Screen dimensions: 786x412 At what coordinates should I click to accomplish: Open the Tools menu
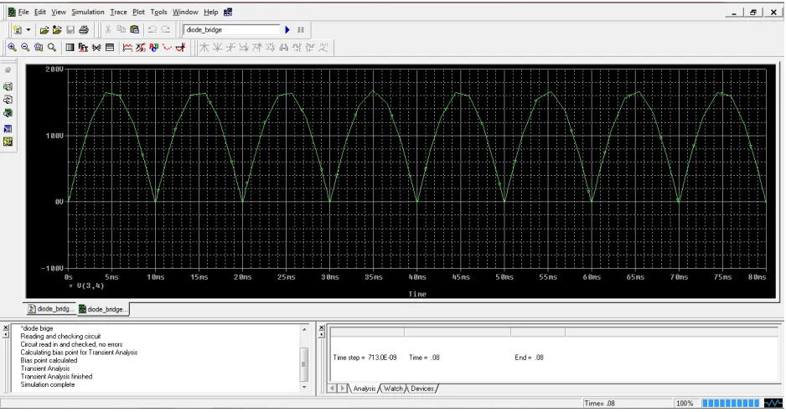click(x=158, y=12)
